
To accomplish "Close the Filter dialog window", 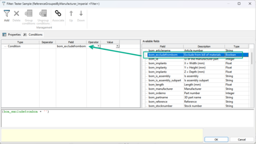I will (x=250, y=3).
